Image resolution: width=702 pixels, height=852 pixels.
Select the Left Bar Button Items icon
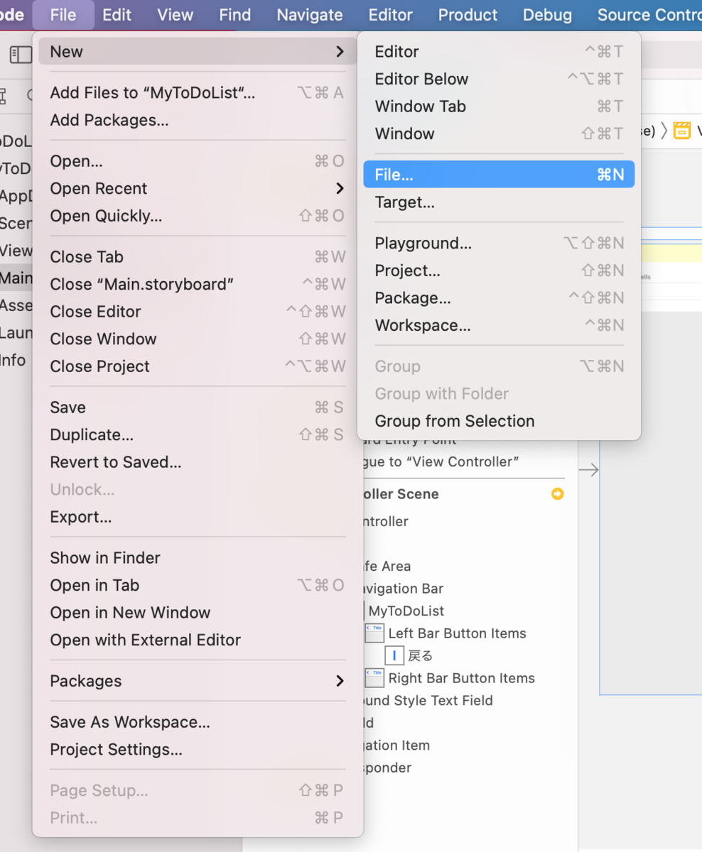374,633
